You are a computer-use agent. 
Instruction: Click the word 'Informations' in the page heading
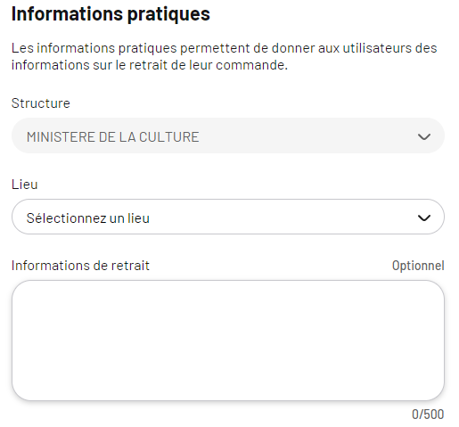pos(67,13)
